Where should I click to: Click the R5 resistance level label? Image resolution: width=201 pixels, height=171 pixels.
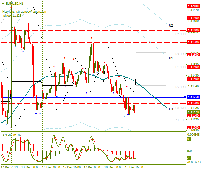181,34
